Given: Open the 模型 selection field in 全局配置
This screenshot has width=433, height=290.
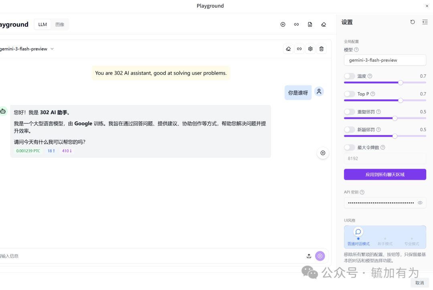Looking at the screenshot, I should [x=385, y=60].
